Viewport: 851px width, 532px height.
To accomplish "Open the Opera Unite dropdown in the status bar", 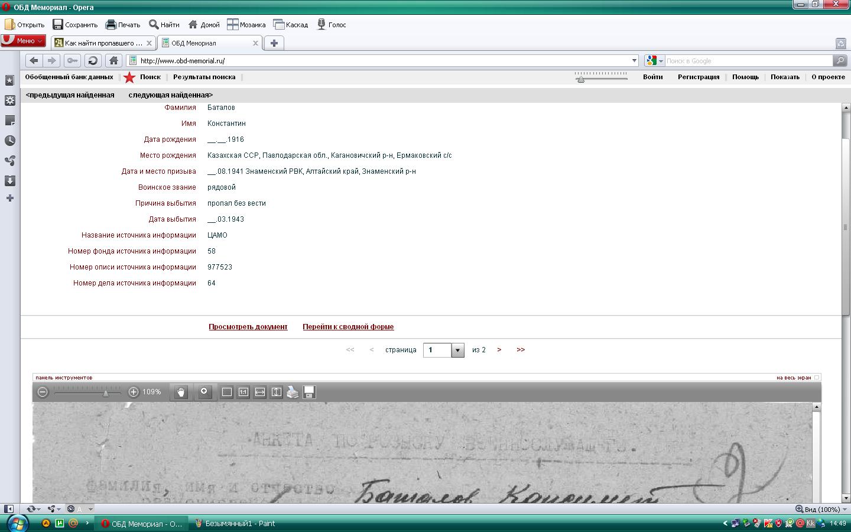I will click(x=54, y=509).
